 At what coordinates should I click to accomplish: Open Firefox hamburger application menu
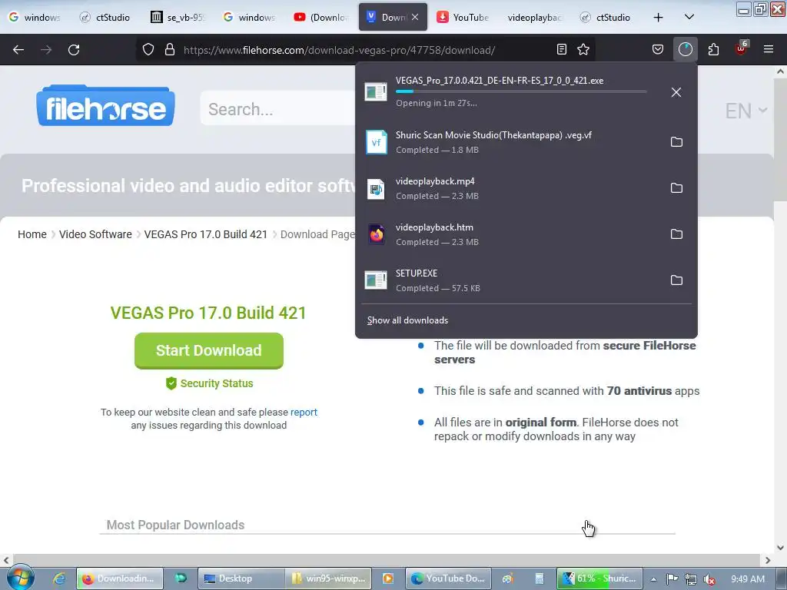(x=768, y=49)
